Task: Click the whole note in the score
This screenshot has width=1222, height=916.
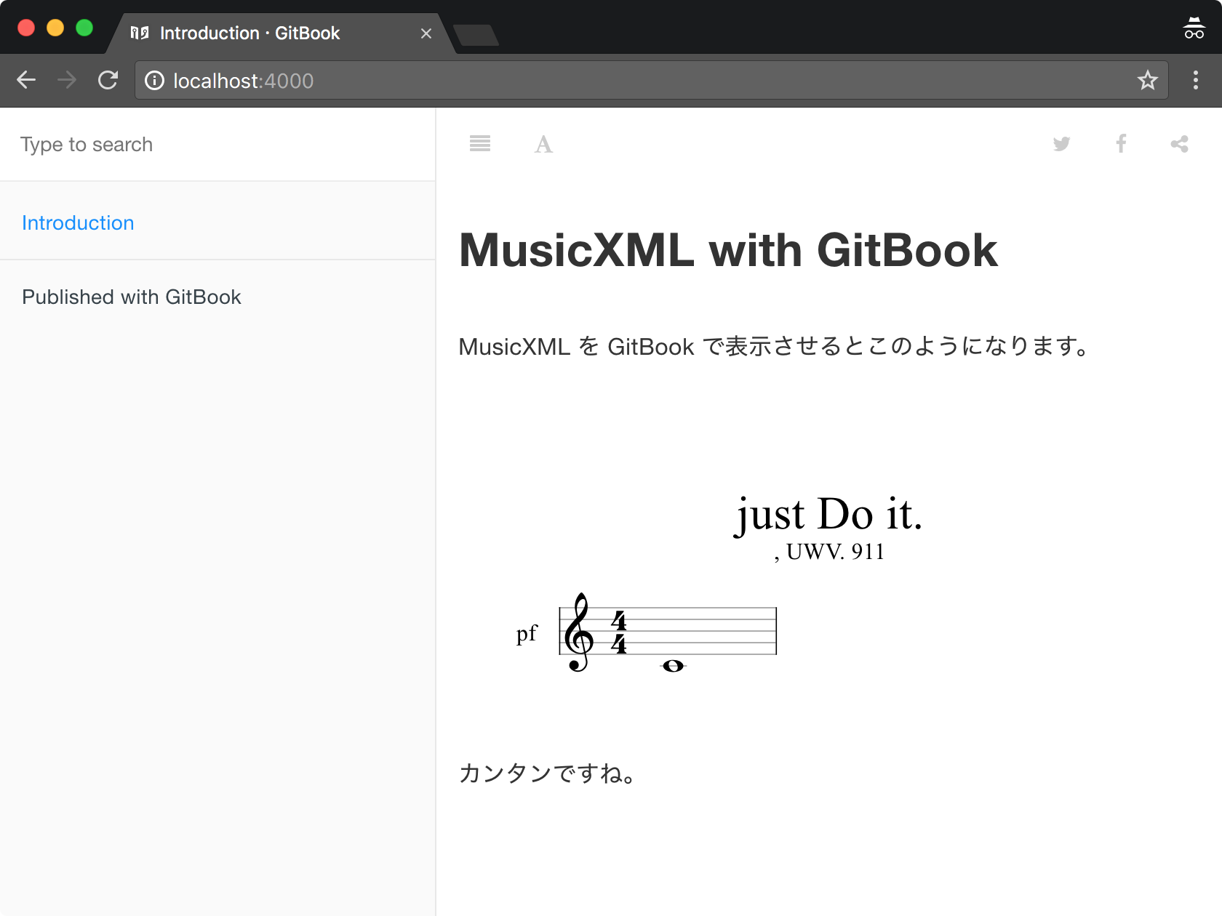Action: [x=673, y=666]
